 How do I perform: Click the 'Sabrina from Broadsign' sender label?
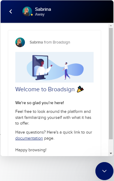tap(50, 42)
